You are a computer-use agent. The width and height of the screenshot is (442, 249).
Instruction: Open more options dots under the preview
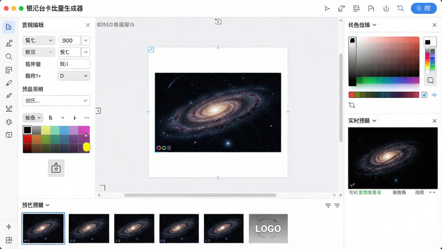pos(432,192)
